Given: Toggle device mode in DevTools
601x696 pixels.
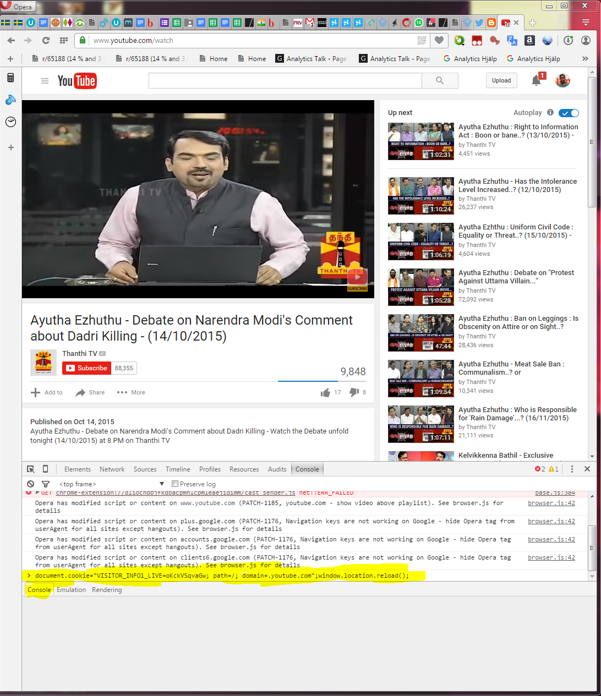Looking at the screenshot, I should click(45, 469).
